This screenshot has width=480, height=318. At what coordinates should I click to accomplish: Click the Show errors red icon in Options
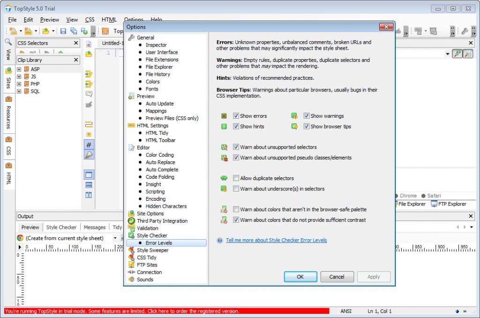click(x=224, y=116)
